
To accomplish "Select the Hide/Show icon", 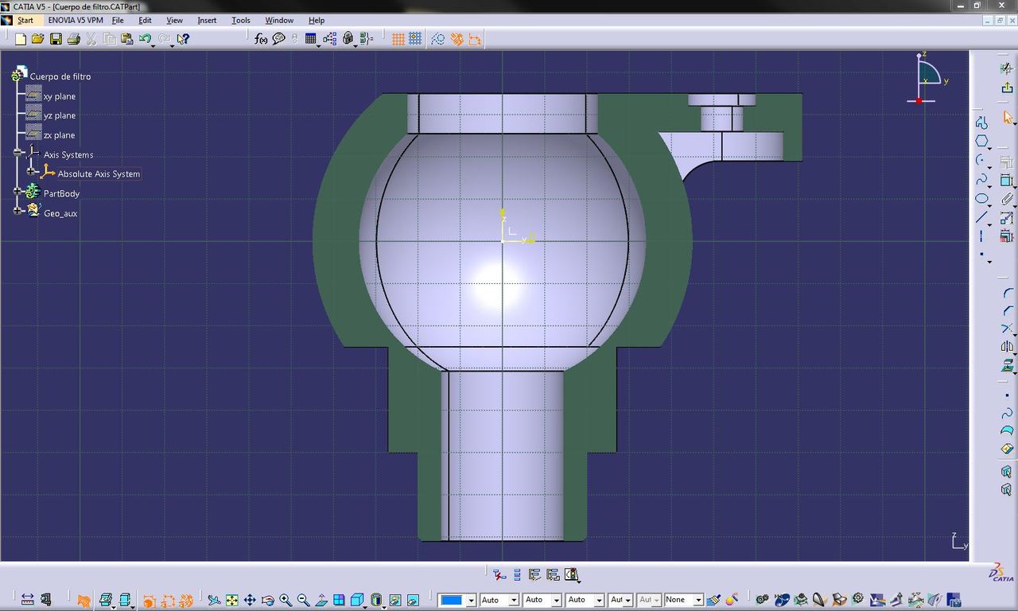I will coord(394,600).
